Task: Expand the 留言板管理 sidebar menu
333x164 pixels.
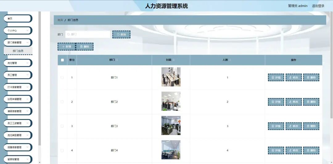Action: [18, 159]
